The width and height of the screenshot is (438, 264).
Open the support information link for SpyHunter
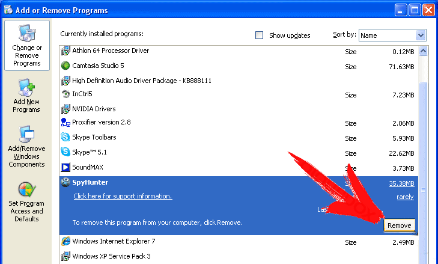(123, 196)
